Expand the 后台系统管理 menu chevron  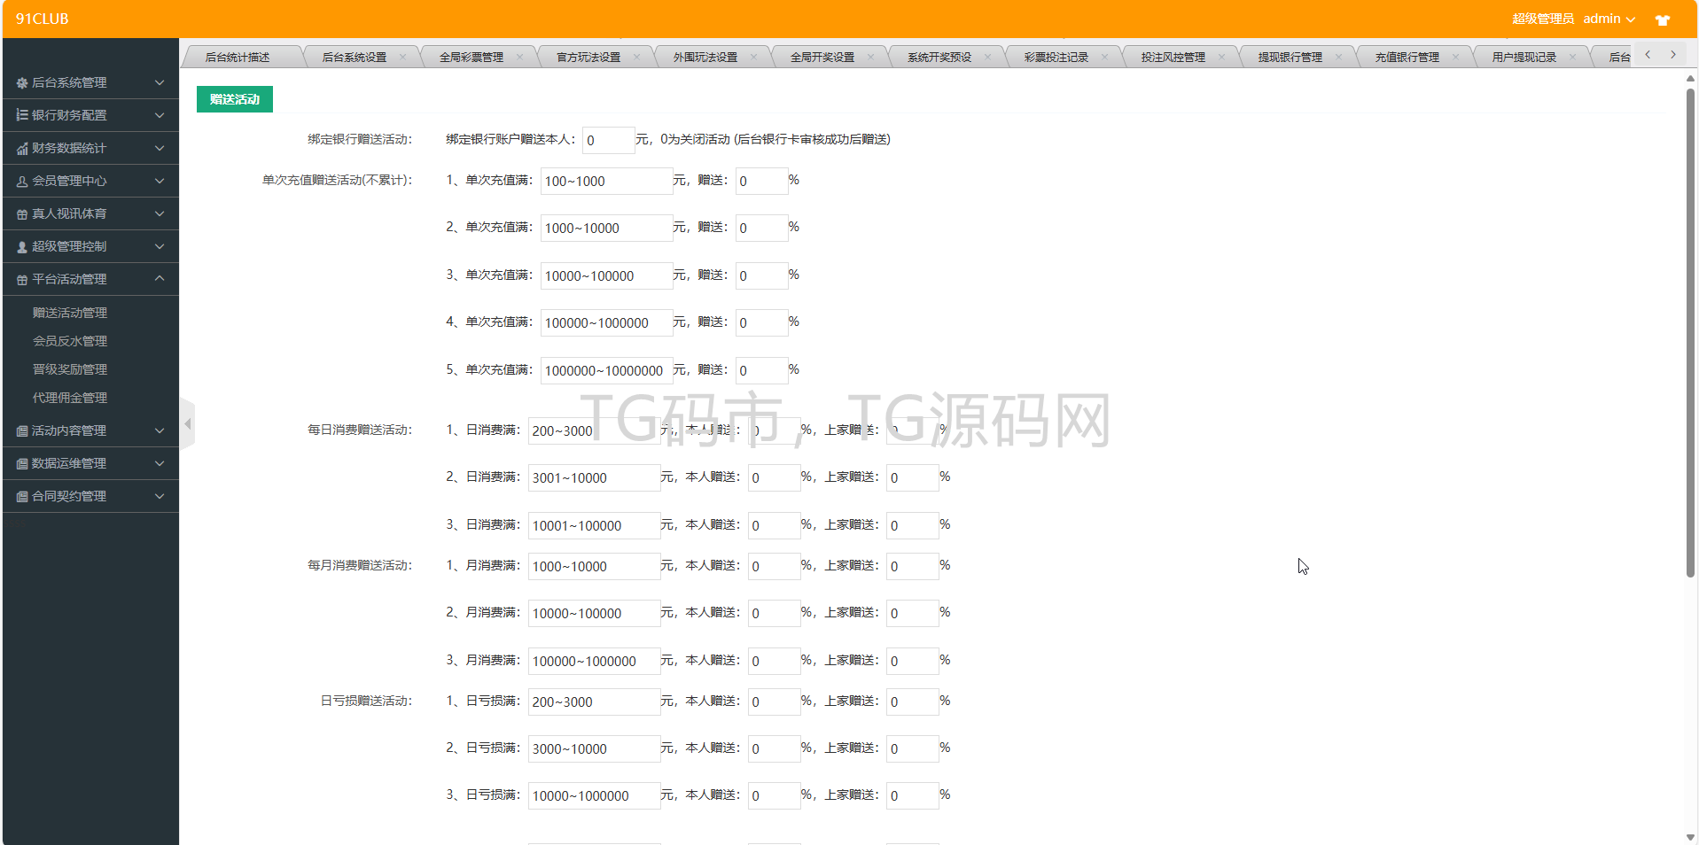coord(160,82)
